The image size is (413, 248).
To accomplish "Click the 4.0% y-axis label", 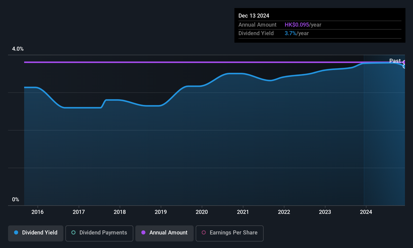I will [18, 49].
